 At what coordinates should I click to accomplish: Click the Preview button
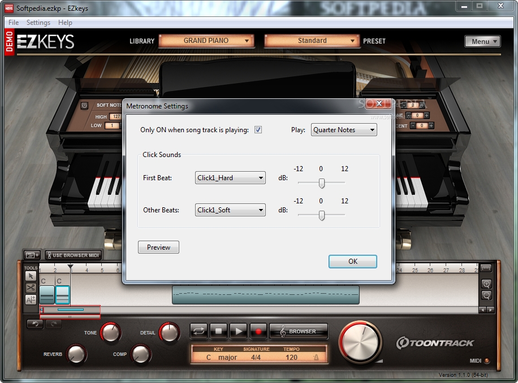click(x=158, y=247)
